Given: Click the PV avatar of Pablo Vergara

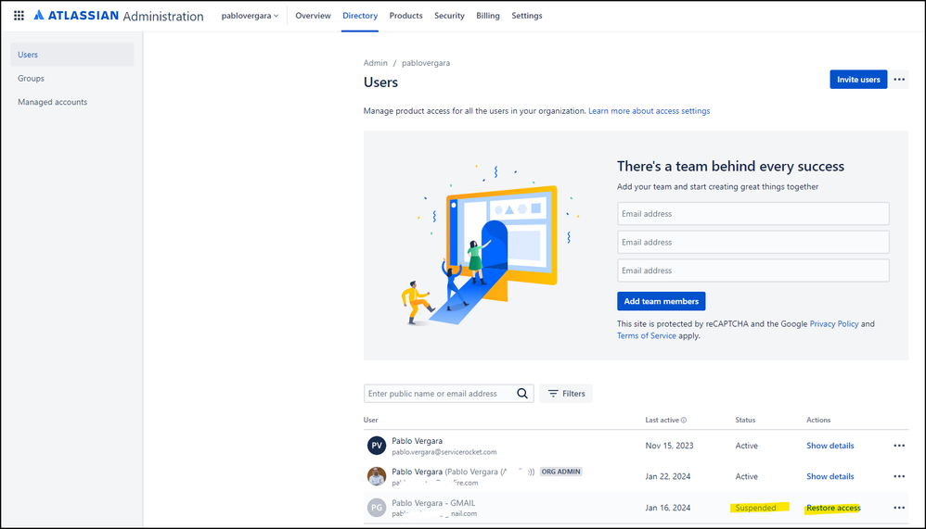Looking at the screenshot, I should [376, 446].
